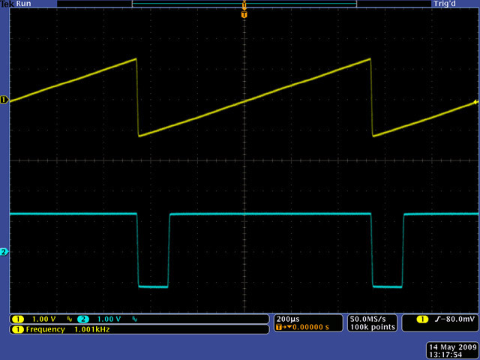Click the record view bar at top
This screenshot has height=360, width=480.
pyautogui.click(x=244, y=4)
